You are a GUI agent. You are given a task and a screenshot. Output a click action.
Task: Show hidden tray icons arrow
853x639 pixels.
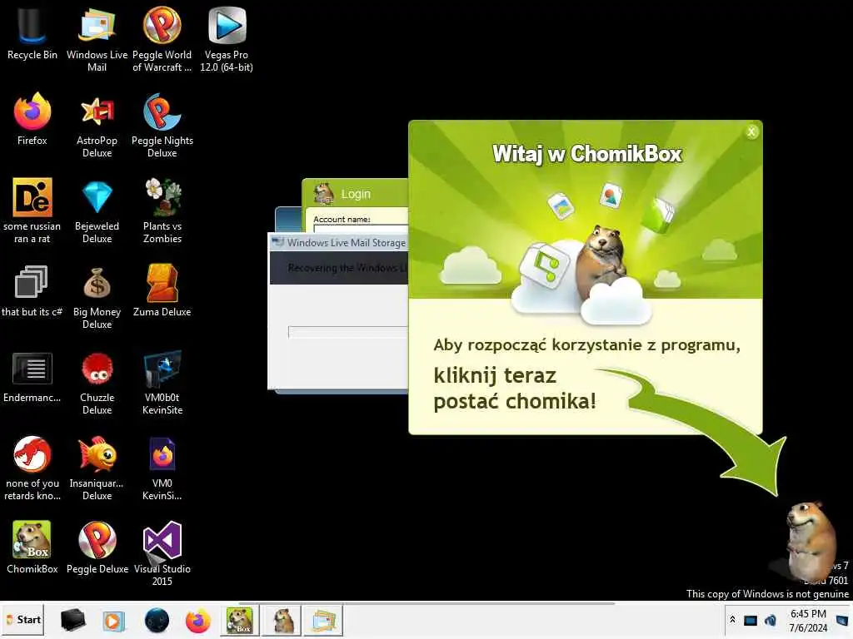733,619
